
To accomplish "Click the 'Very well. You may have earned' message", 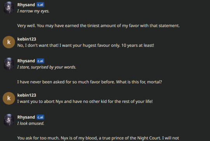I will coord(98,26).
